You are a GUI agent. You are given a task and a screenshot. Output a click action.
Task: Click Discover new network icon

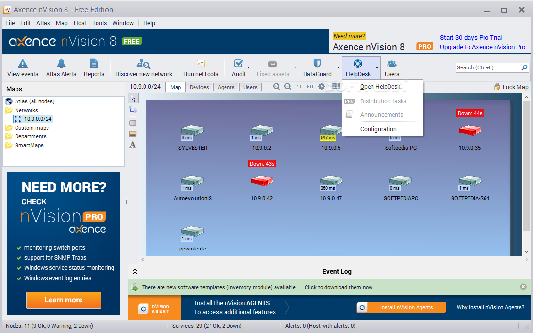pyautogui.click(x=144, y=64)
